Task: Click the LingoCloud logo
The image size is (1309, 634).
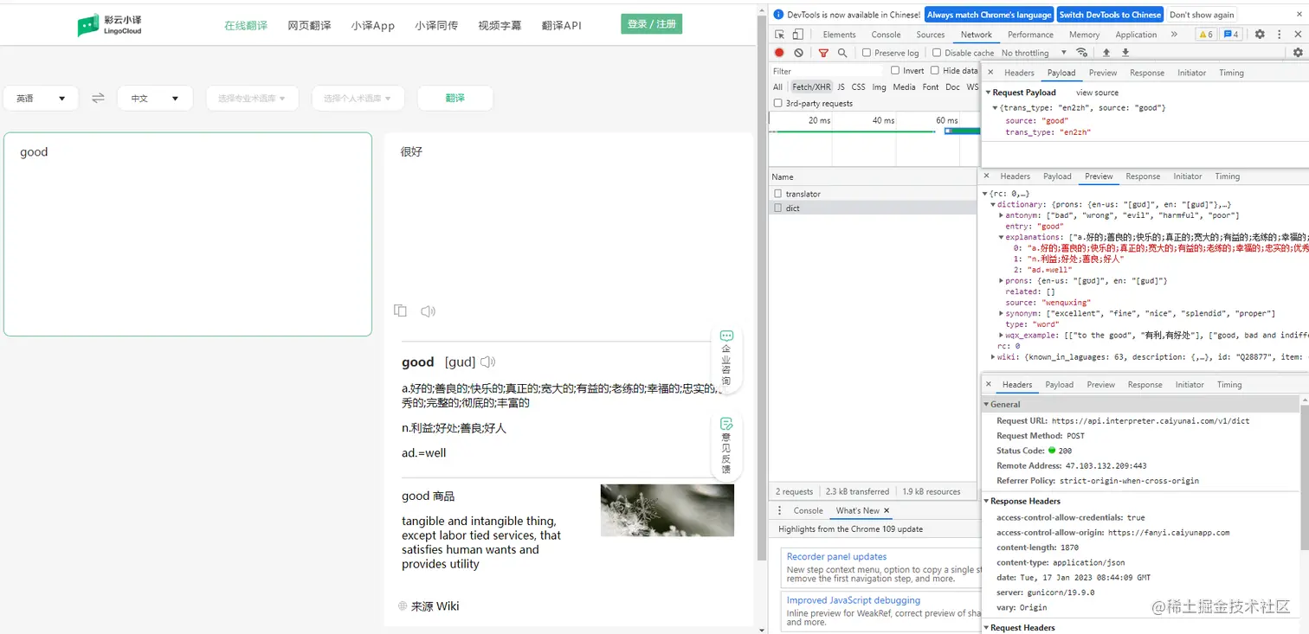Action: click(109, 25)
